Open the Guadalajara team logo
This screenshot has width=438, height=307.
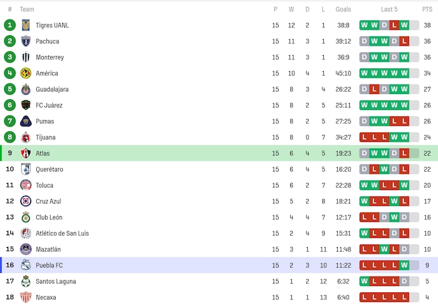click(x=26, y=90)
